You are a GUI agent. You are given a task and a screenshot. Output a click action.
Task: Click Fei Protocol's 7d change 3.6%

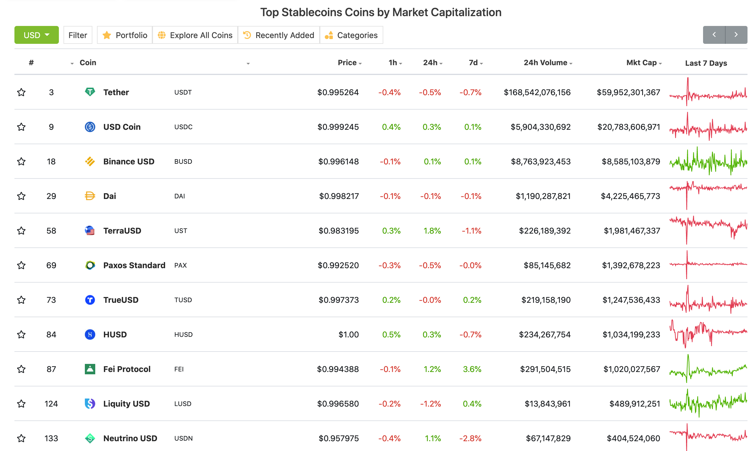tap(472, 369)
